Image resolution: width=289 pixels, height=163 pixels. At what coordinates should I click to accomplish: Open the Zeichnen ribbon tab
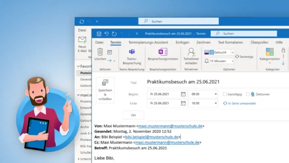pos(203,42)
